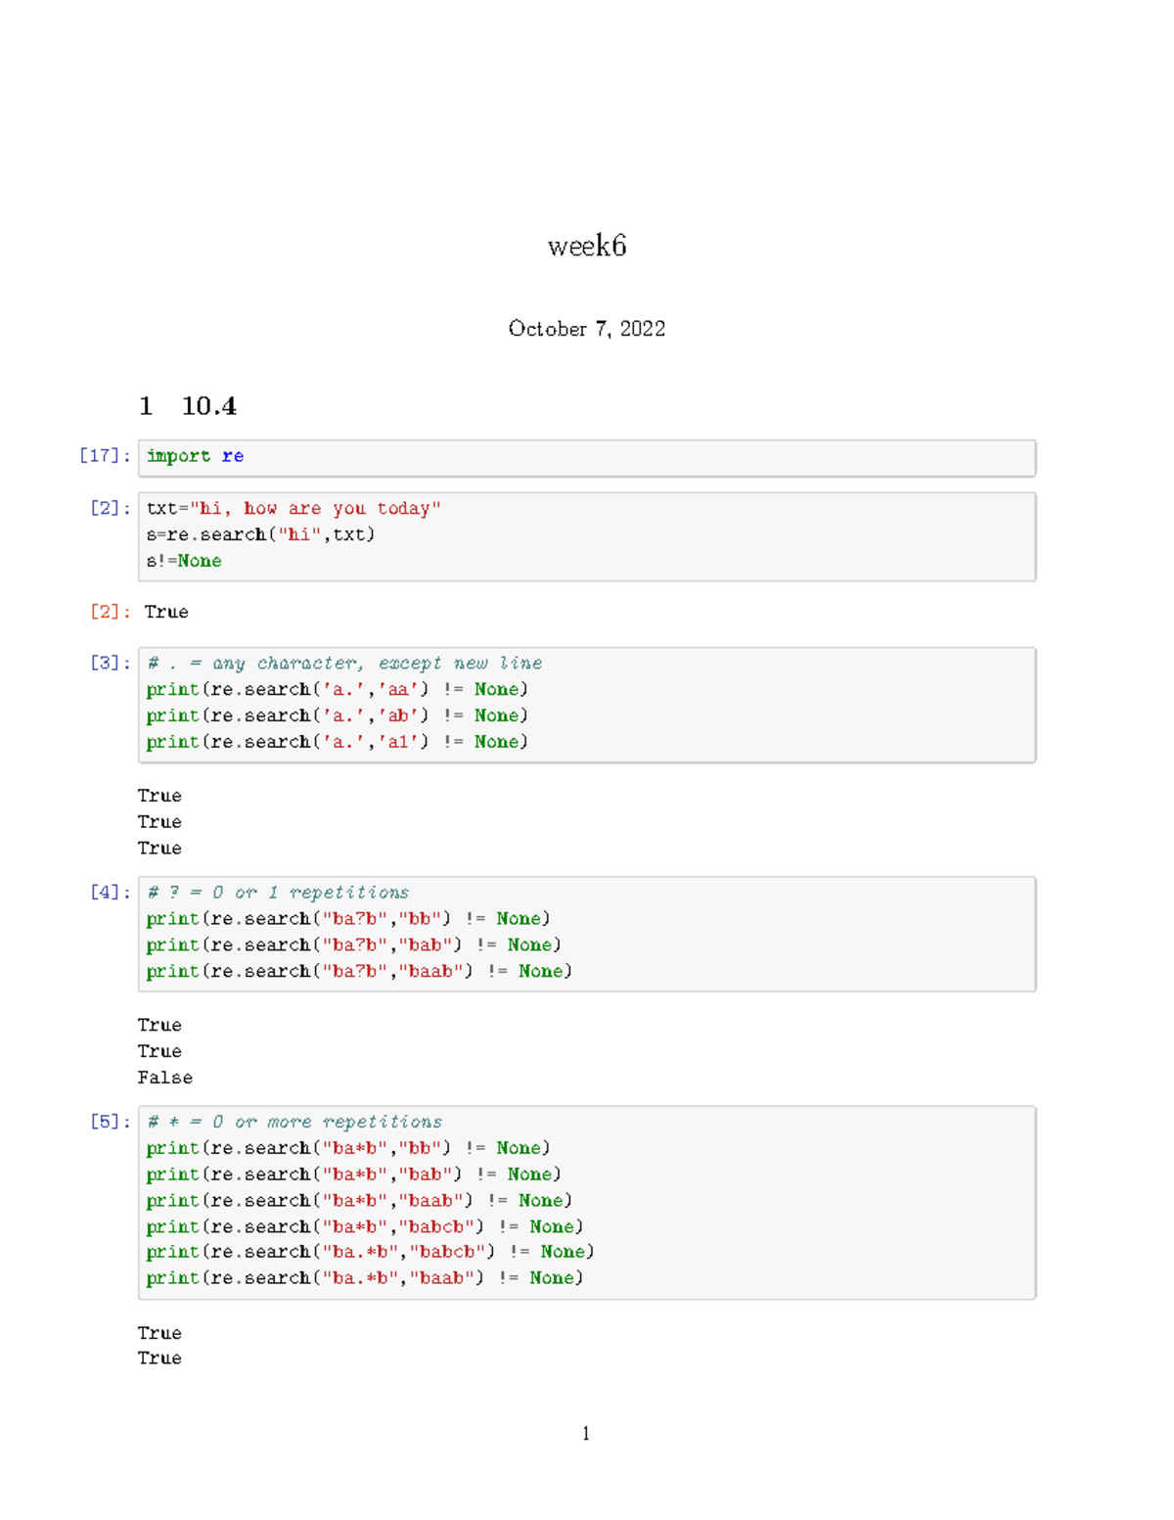Image resolution: width=1174 pixels, height=1520 pixels.
Task: Click the cell label [2]
Action: coord(108,508)
